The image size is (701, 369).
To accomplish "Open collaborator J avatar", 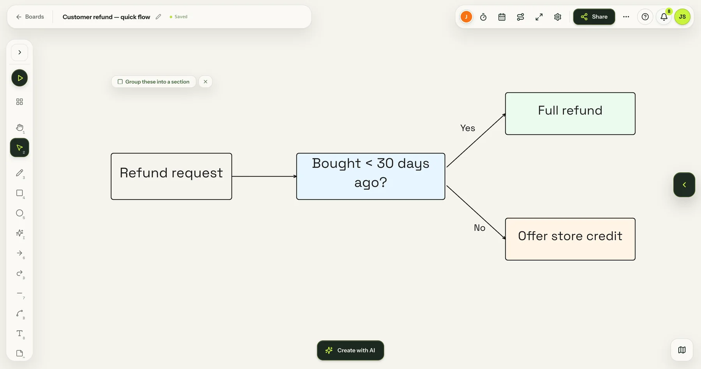I will click(466, 17).
